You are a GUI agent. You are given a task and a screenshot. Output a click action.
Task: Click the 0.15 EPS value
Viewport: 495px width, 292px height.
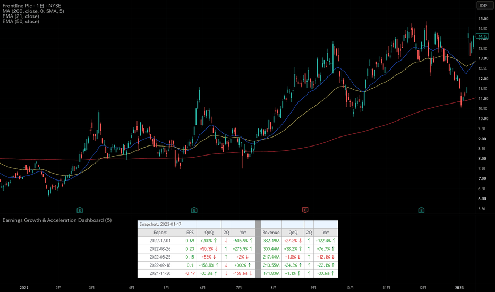190,257
